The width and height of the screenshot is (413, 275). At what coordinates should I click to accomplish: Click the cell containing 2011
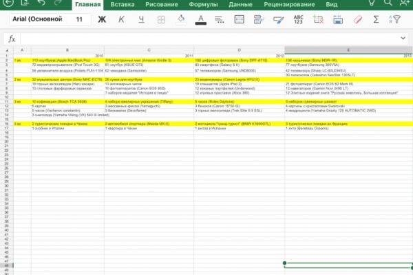[149, 56]
